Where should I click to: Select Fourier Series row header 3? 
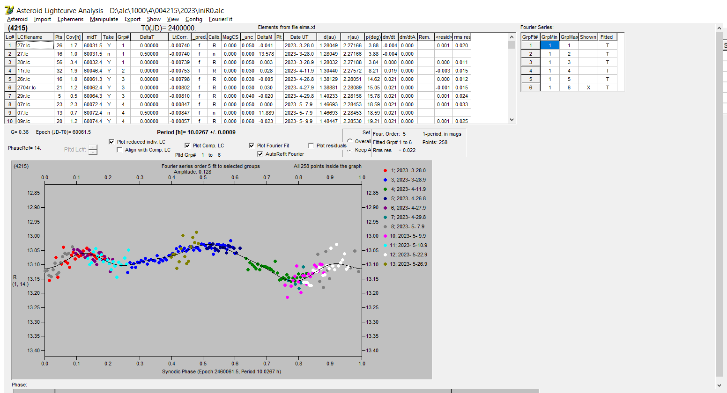(531, 62)
